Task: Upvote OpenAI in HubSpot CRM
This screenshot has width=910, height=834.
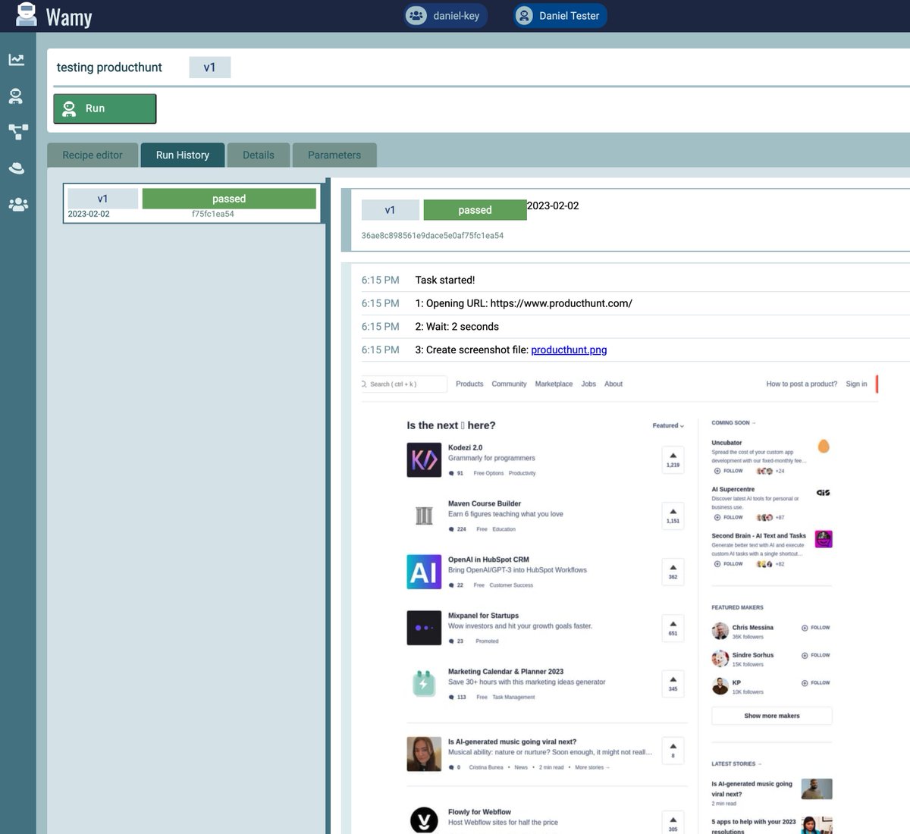Action: (x=673, y=572)
